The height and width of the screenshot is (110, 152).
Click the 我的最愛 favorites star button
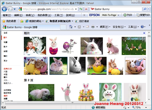pos(9,21)
